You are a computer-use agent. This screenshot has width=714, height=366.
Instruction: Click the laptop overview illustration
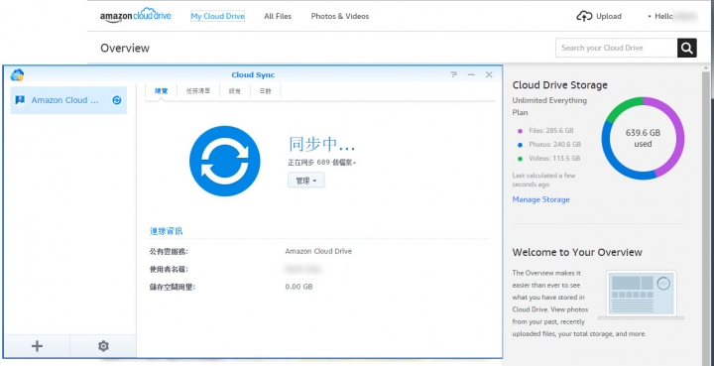(642, 295)
